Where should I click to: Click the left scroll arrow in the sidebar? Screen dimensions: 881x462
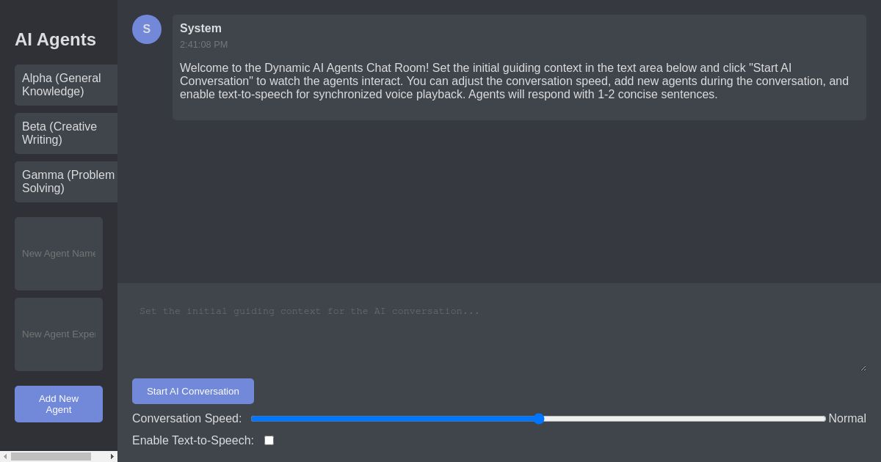pos(5,456)
